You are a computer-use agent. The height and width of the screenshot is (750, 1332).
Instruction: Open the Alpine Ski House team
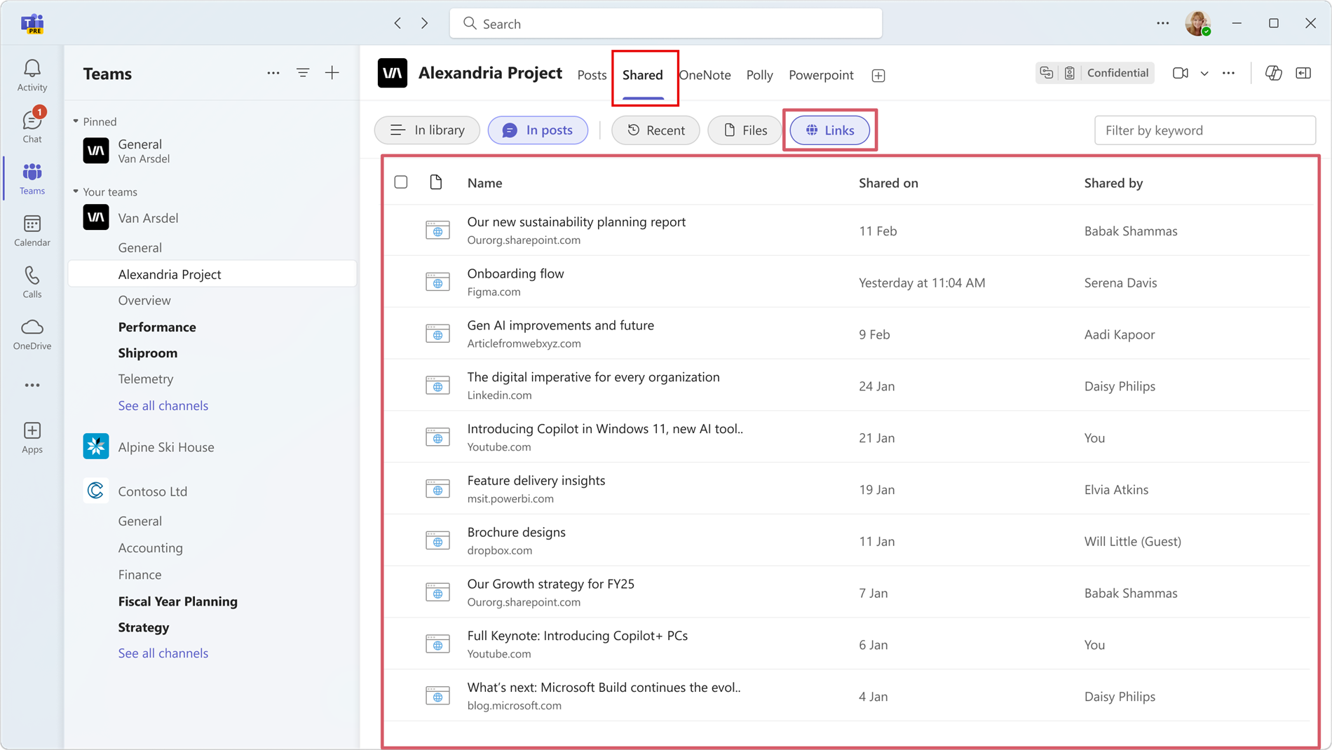tap(166, 446)
